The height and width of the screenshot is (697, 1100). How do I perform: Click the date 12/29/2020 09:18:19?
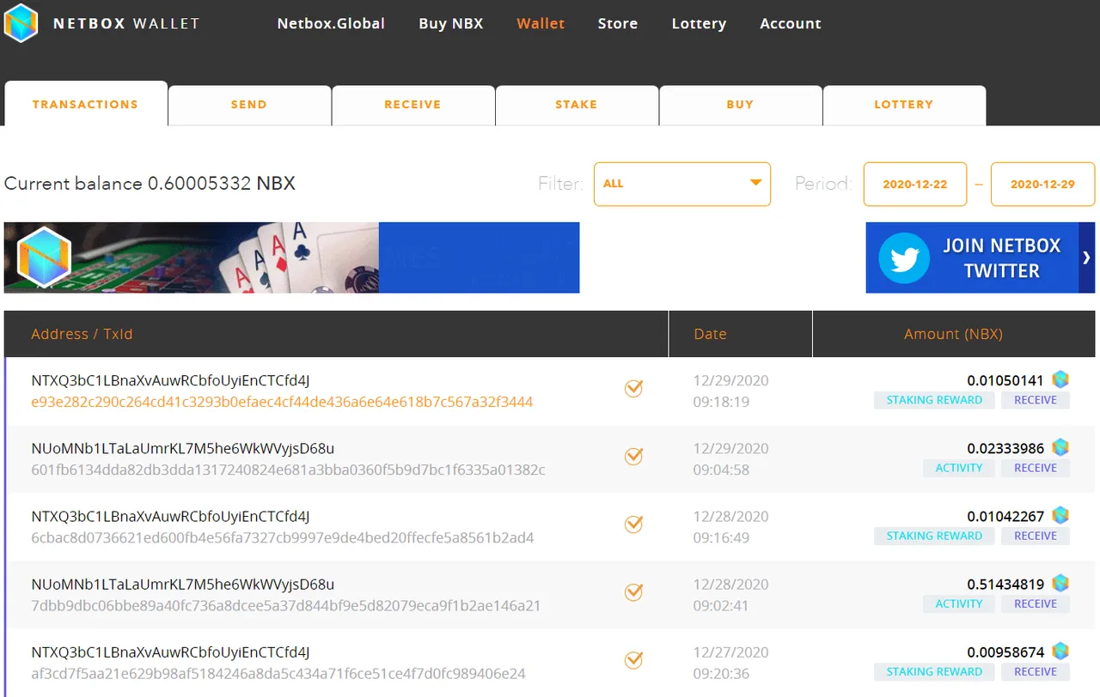click(x=730, y=391)
